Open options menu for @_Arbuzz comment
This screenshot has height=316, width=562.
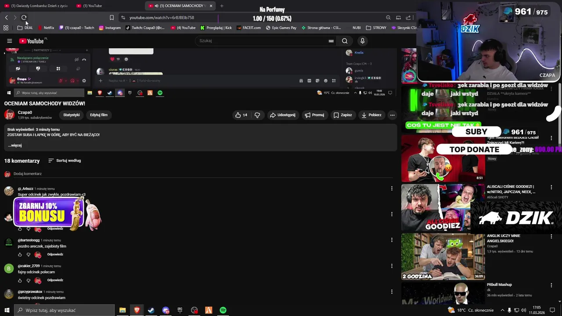point(392,188)
